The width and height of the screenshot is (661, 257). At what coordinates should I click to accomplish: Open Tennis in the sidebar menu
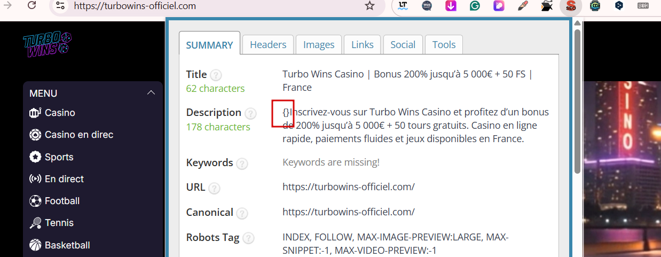point(59,223)
